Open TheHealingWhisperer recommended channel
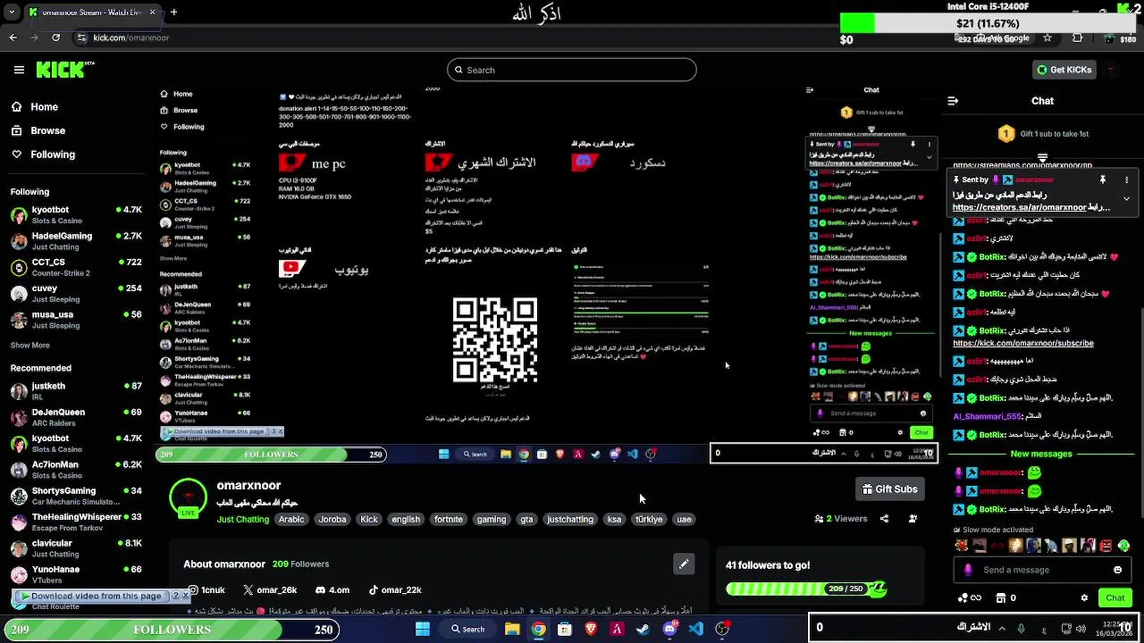 point(76,522)
